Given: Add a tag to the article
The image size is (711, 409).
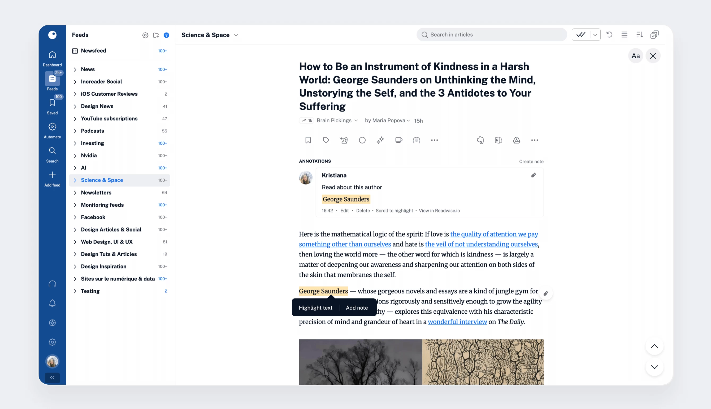Looking at the screenshot, I should tap(326, 140).
